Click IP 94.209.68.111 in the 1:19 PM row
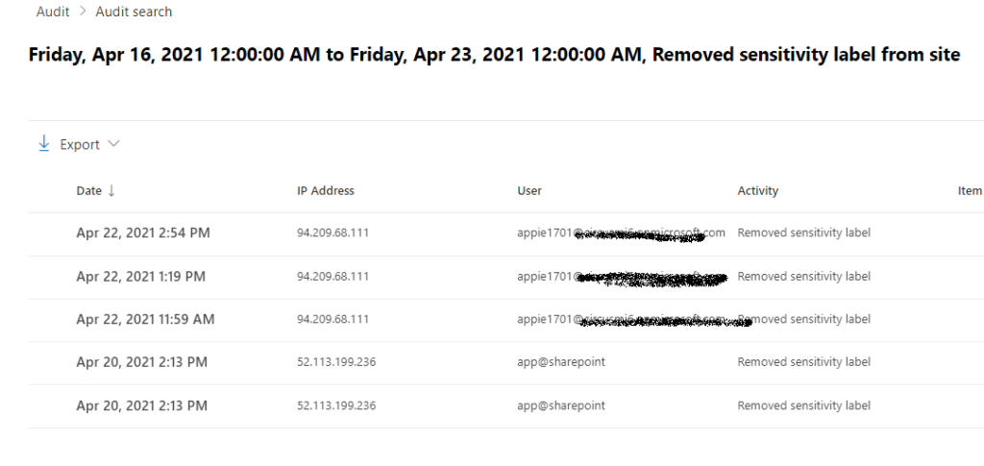 [x=332, y=277]
